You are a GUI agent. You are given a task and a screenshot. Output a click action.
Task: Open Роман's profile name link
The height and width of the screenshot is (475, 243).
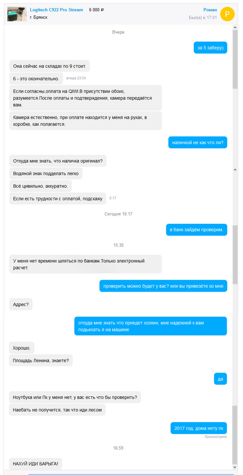(210, 10)
